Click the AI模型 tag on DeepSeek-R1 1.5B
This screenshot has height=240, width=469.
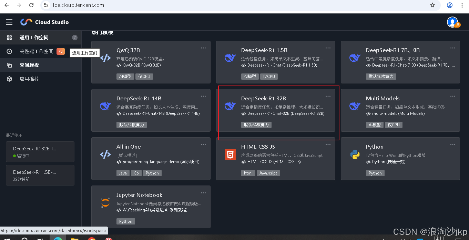[x=250, y=77]
